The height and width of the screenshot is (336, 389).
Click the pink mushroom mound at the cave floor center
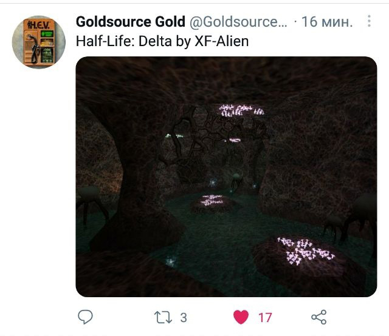pos(213,201)
